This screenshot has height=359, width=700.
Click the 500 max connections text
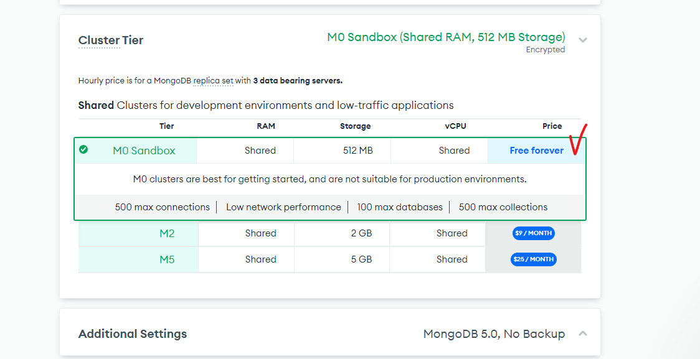[162, 207]
